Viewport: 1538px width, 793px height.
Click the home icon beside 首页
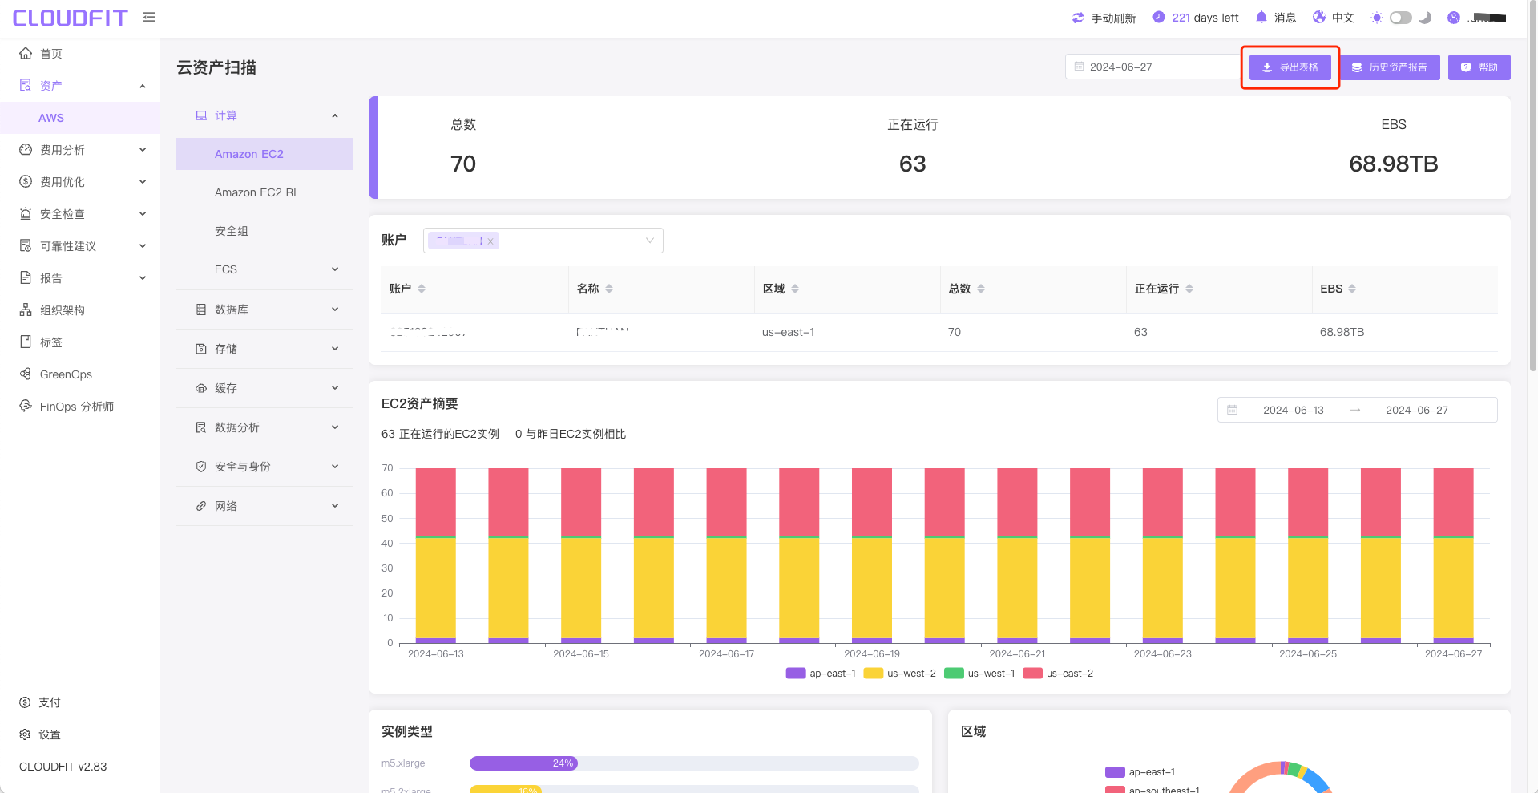[x=26, y=53]
